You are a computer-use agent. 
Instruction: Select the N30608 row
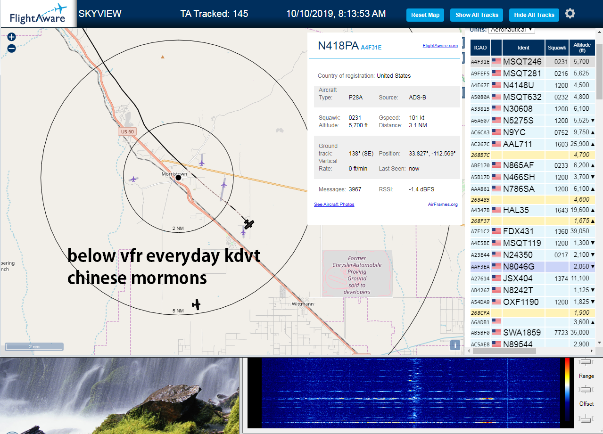click(x=533, y=109)
